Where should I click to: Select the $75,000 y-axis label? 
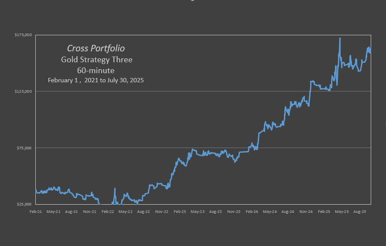(x=25, y=148)
